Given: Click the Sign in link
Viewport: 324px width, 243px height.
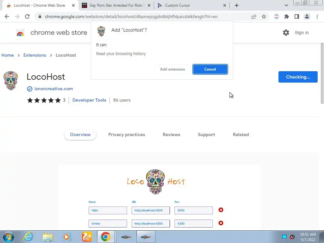Looking at the screenshot, I should tap(302, 33).
